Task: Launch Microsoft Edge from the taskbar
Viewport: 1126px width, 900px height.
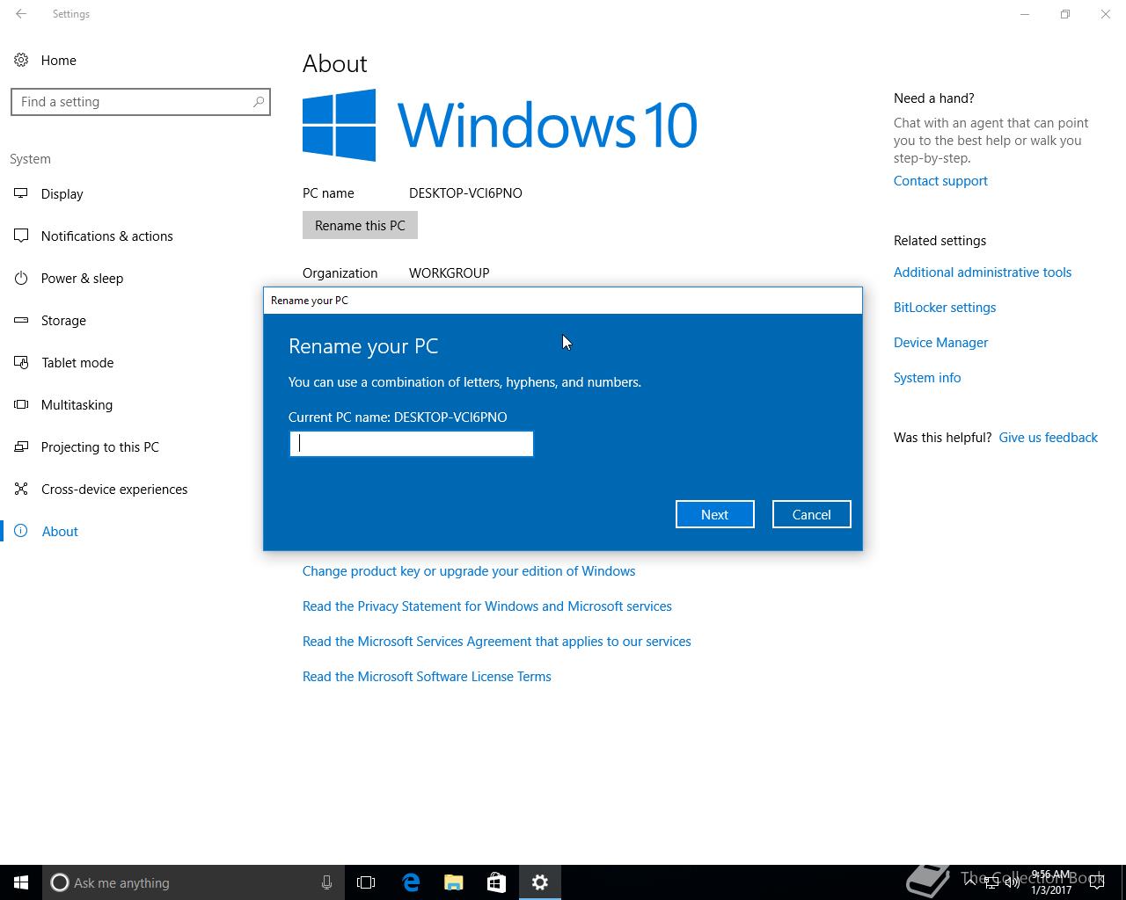Action: [x=411, y=882]
